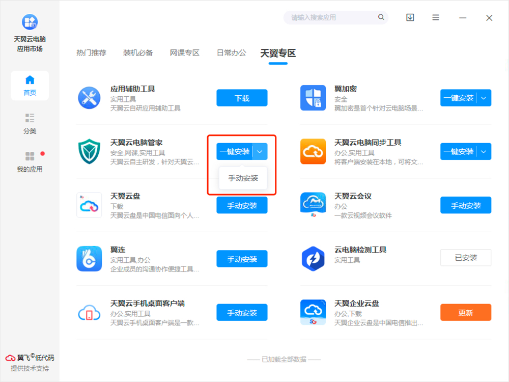This screenshot has width=509, height=382.
Task: Open the 天翼企业云盘 app title
Action: pos(357,303)
